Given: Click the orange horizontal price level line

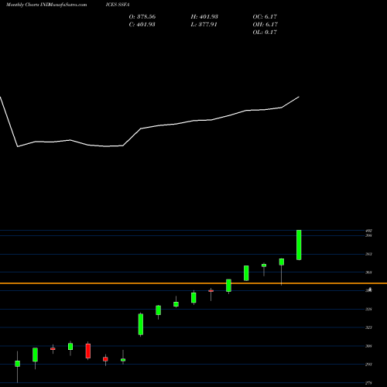Looking at the screenshot, I should (193, 283).
